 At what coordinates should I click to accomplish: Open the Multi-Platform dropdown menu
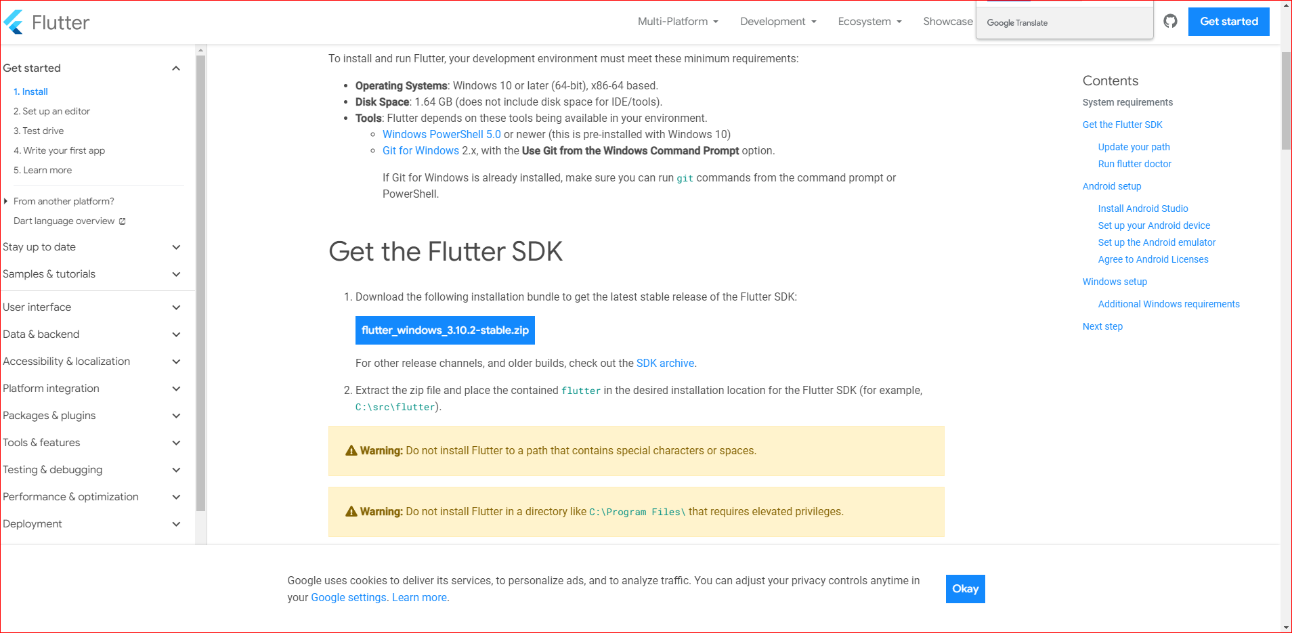(678, 22)
